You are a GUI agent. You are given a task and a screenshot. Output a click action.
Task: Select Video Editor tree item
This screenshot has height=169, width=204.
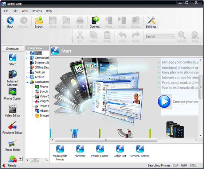(44, 96)
